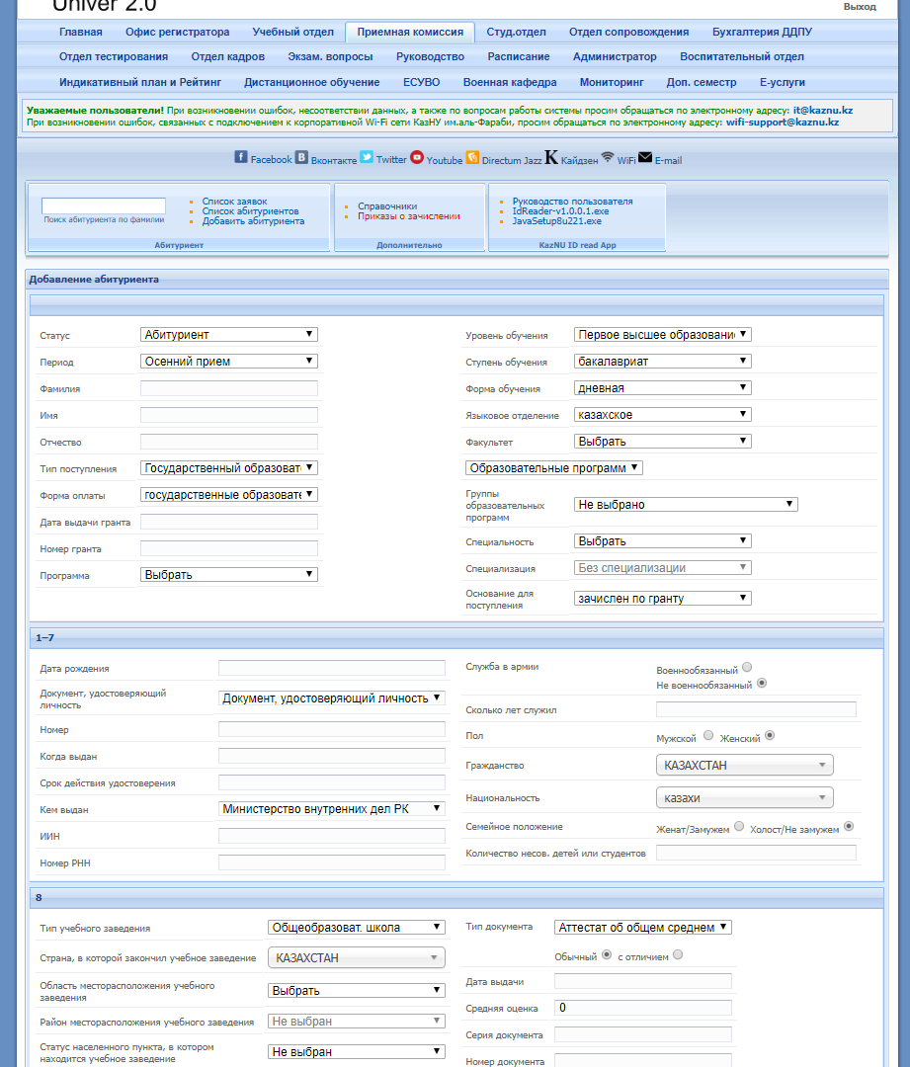Image resolution: width=910 pixels, height=1067 pixels.
Task: Click the Средняя оценка input field
Action: (643, 1008)
